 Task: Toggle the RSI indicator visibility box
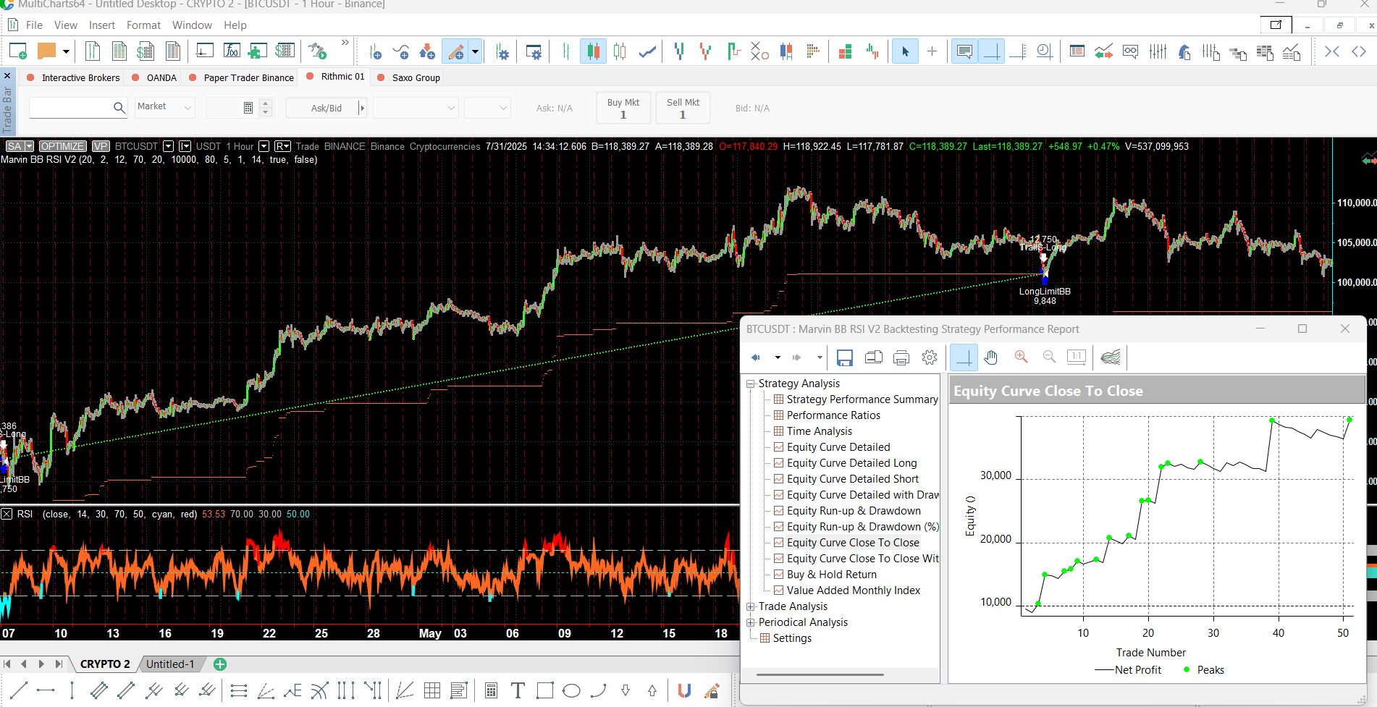point(7,514)
